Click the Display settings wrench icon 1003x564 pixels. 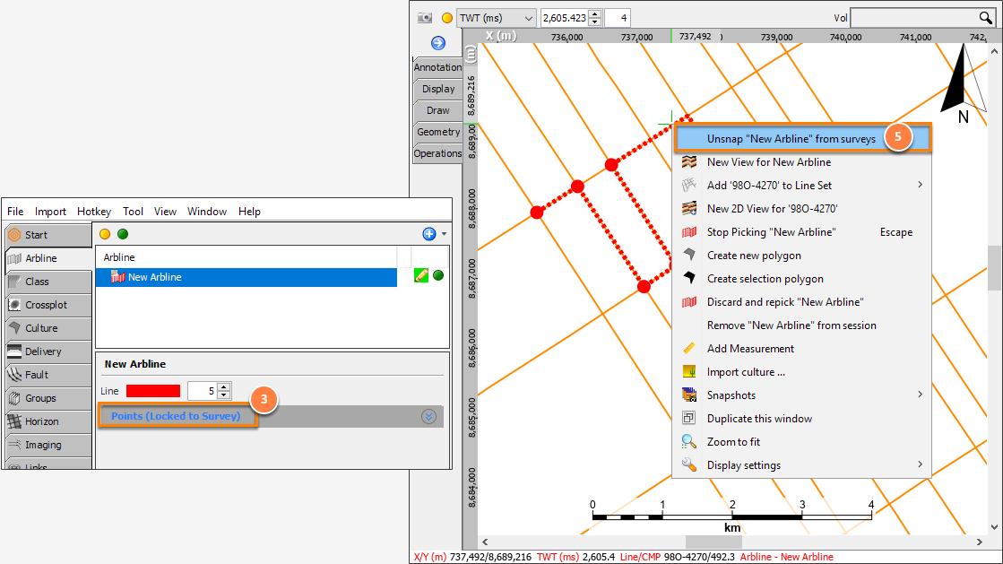tap(689, 464)
